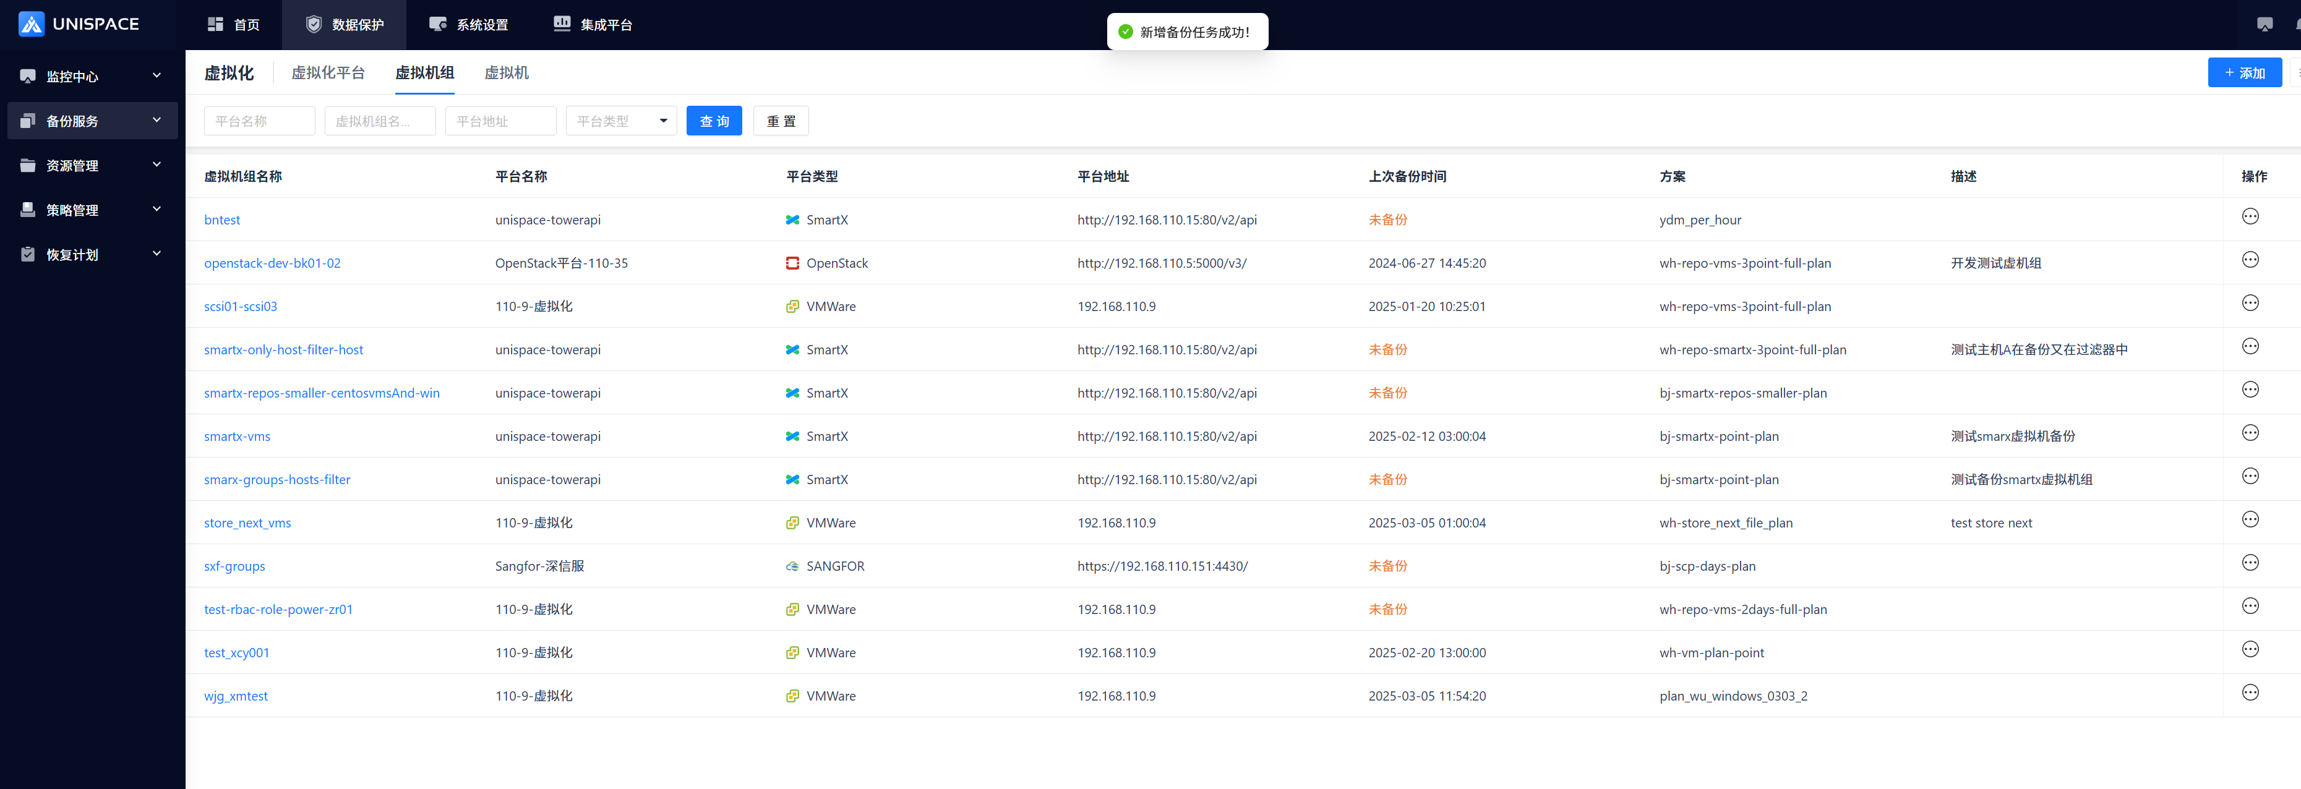This screenshot has height=789, width=2301.
Task: Switch to the 虚拟机 tab
Action: pyautogui.click(x=505, y=73)
